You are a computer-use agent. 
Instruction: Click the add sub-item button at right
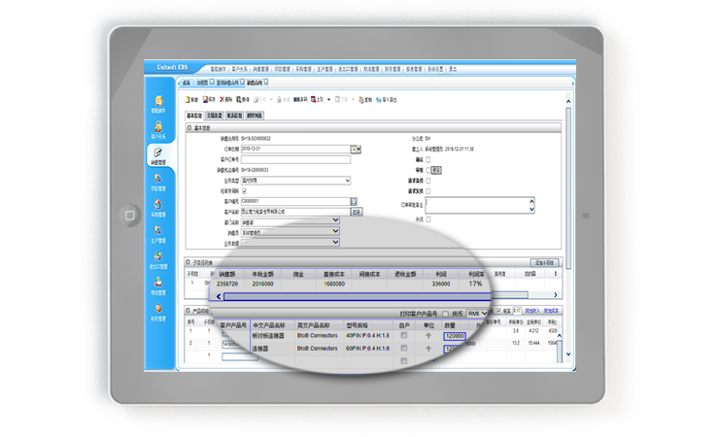(x=544, y=263)
